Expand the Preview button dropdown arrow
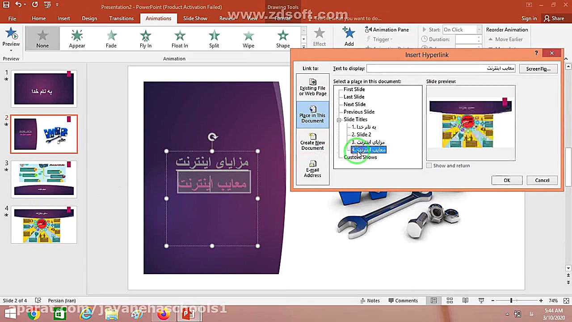The width and height of the screenshot is (572, 322). (x=11, y=50)
